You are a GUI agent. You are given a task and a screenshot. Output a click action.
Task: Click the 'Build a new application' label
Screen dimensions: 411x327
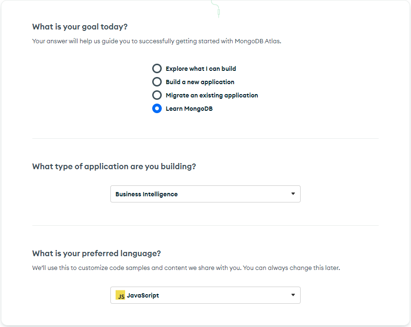tap(200, 82)
